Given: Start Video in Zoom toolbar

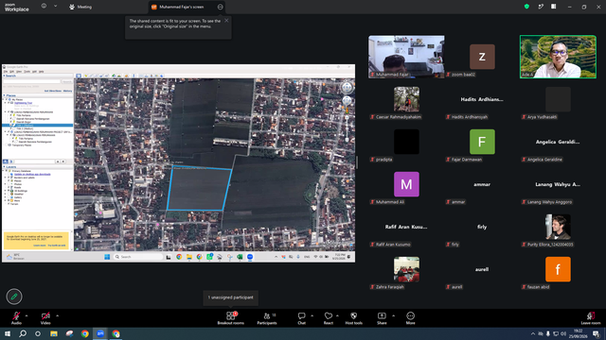Looking at the screenshot, I should click(45, 318).
